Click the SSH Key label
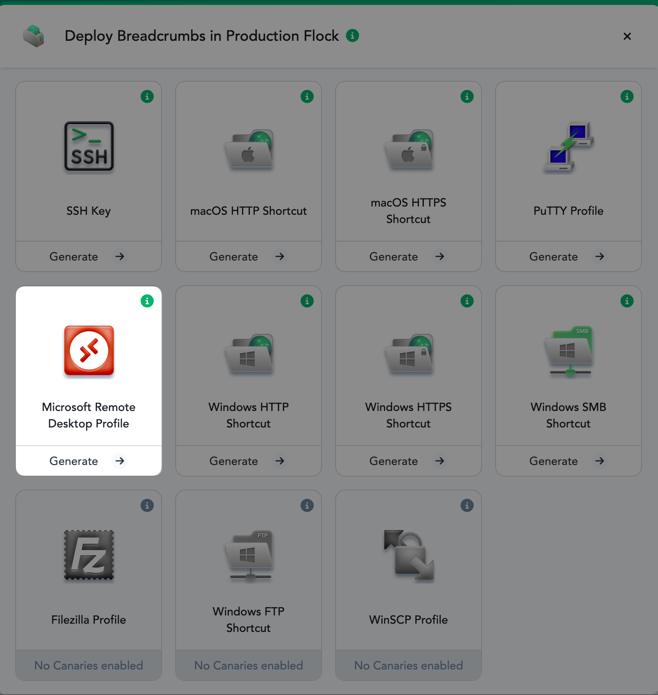 (89, 211)
